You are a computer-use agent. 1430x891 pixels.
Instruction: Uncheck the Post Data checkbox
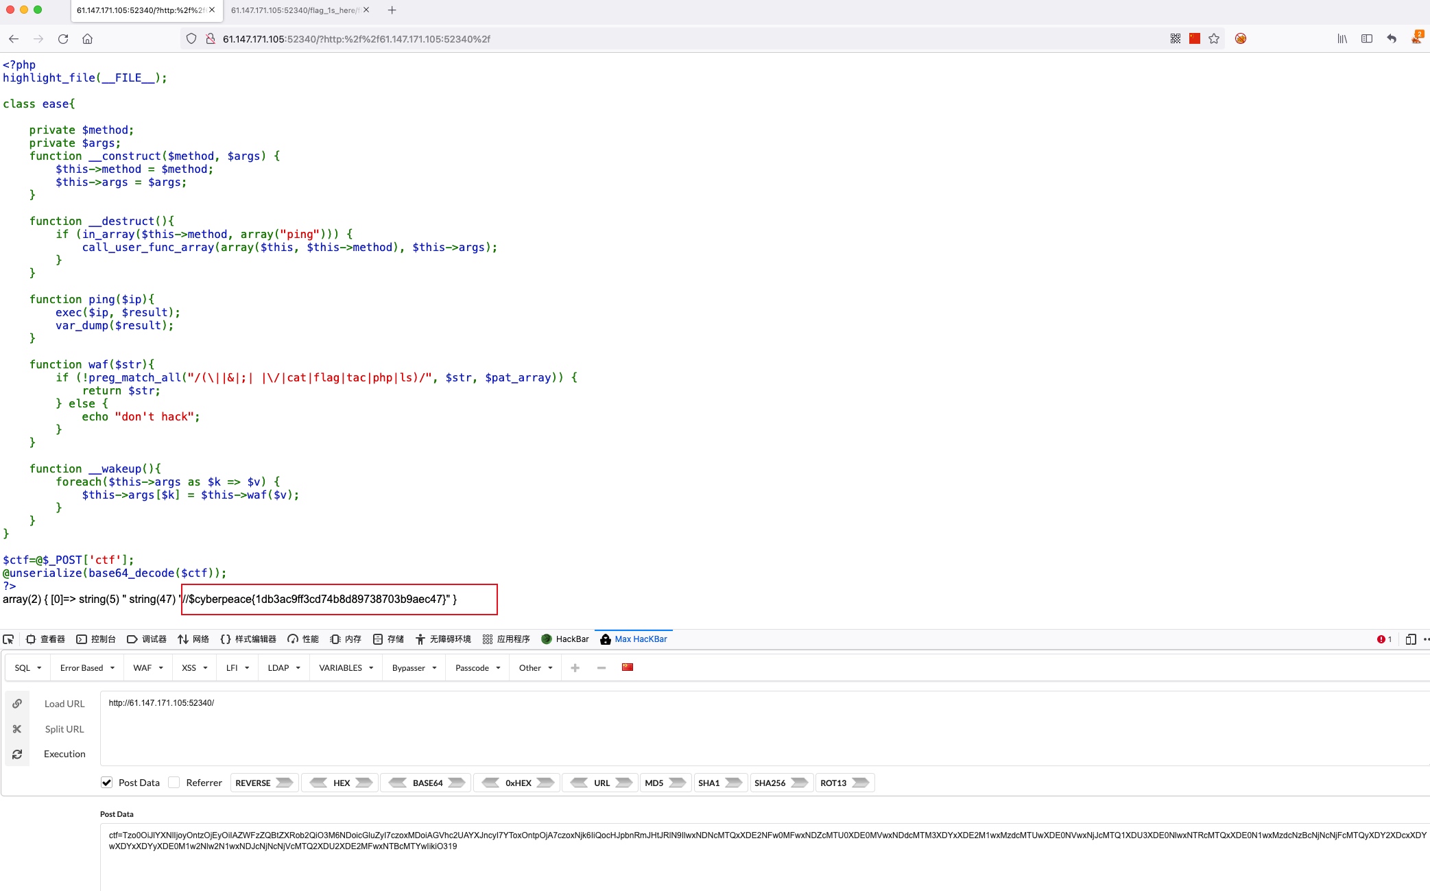(x=107, y=783)
